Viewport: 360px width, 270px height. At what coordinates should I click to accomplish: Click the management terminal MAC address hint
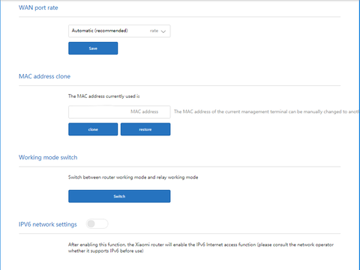point(267,111)
